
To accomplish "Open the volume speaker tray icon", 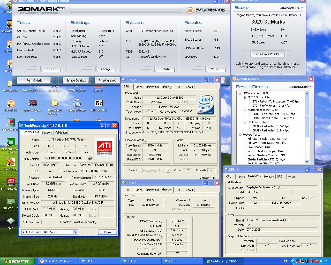I will point(307,261).
